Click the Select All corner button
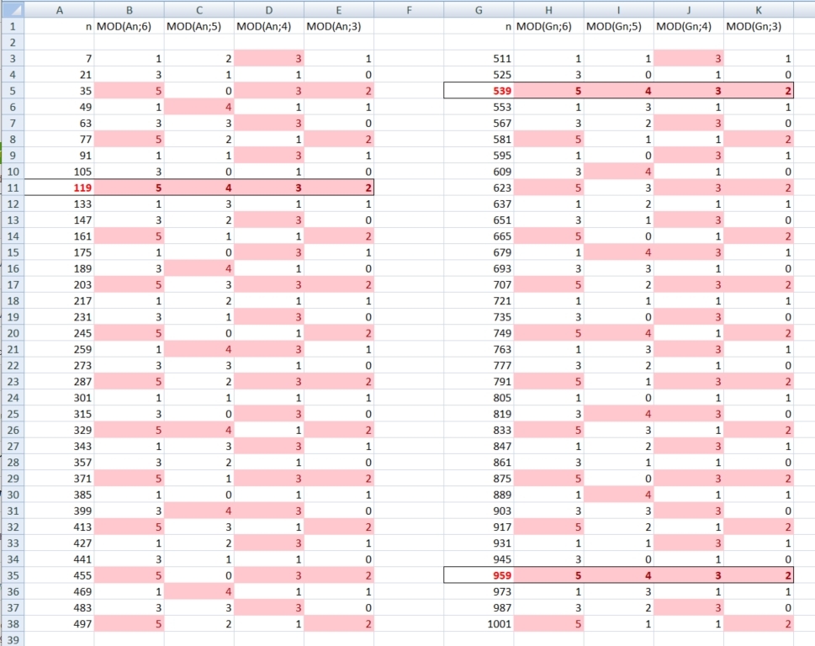The width and height of the screenshot is (815, 646). pos(12,9)
